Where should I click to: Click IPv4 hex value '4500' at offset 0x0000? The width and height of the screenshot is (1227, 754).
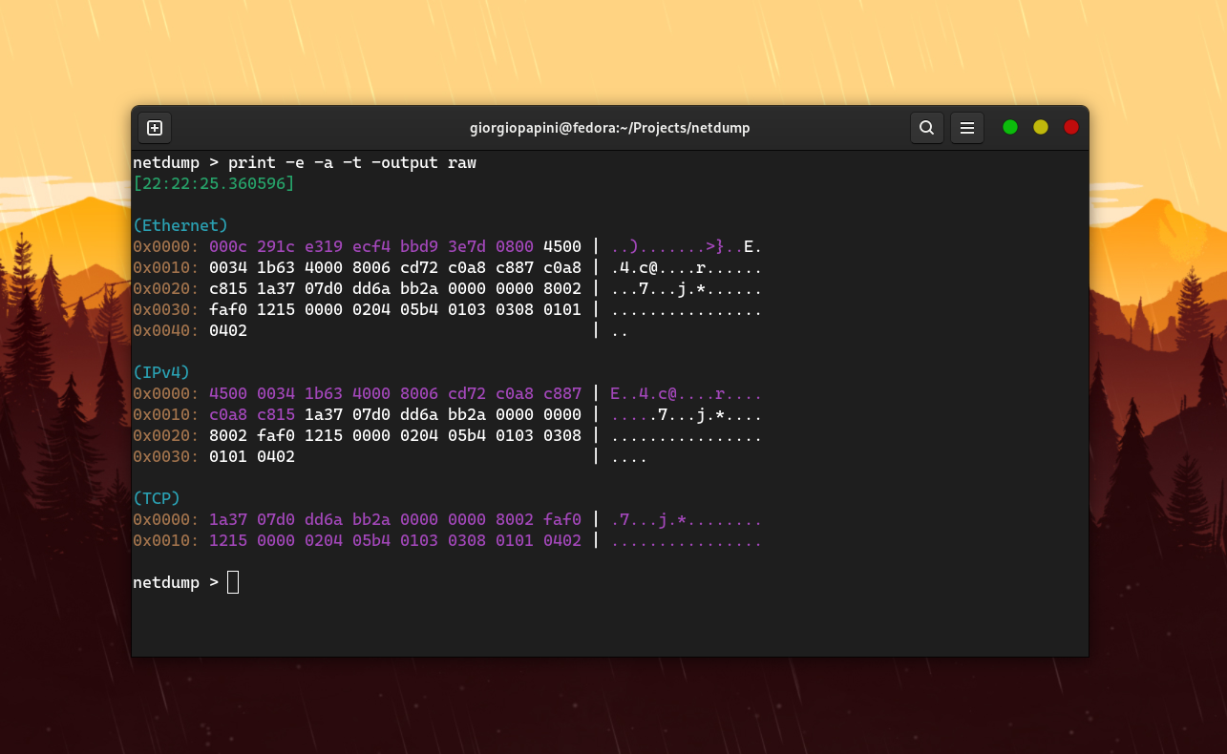[x=228, y=393]
